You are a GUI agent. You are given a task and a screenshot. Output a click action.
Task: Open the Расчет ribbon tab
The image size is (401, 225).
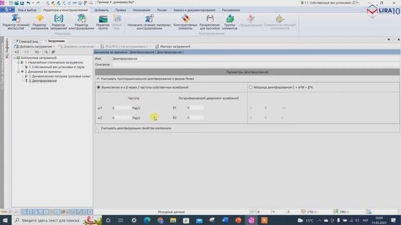[x=162, y=10]
